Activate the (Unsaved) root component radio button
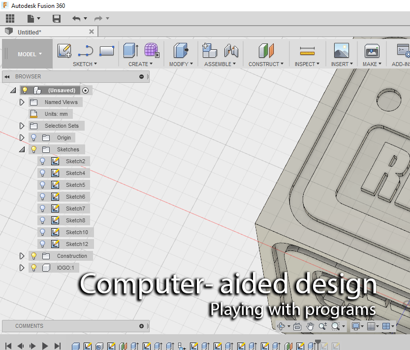410x350 pixels. [85, 90]
